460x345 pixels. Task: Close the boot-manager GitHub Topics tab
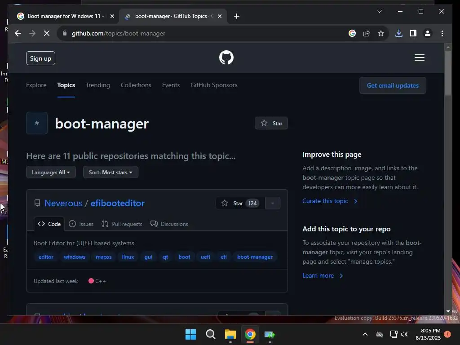[219, 16]
